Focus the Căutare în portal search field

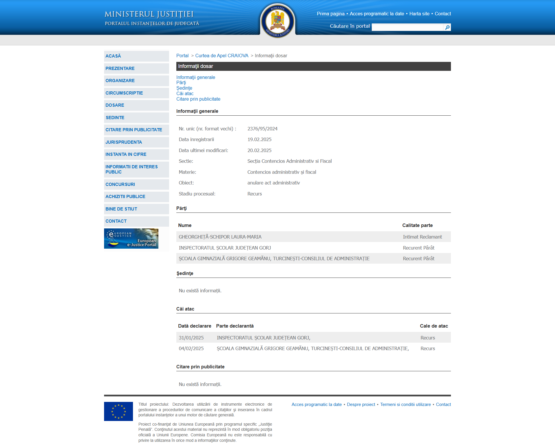click(x=407, y=27)
